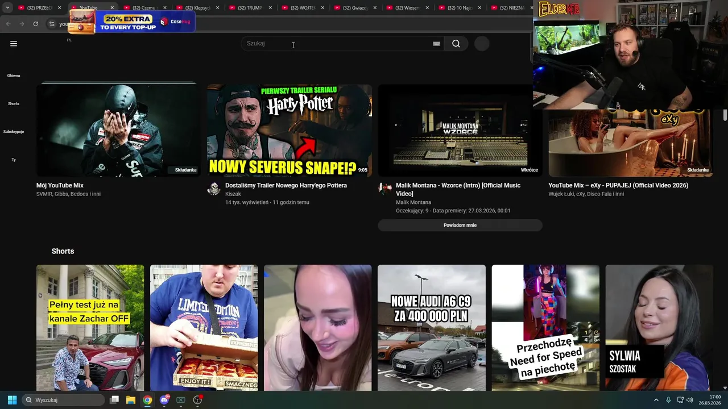This screenshot has width=728, height=409.
Task: Open the OBS taskbar icon
Action: [x=197, y=400]
